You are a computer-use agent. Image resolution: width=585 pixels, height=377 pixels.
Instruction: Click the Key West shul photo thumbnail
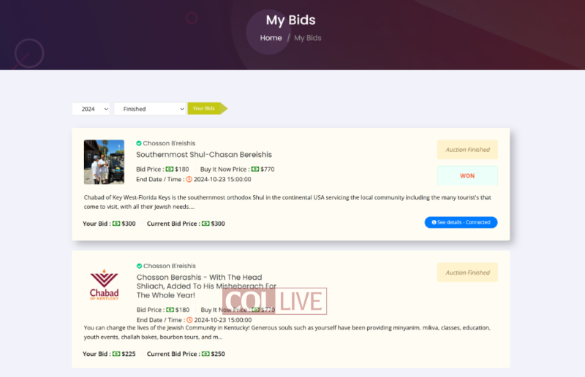point(104,162)
